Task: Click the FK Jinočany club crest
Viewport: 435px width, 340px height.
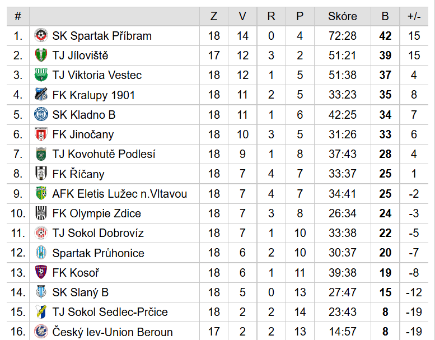Action: [x=41, y=134]
